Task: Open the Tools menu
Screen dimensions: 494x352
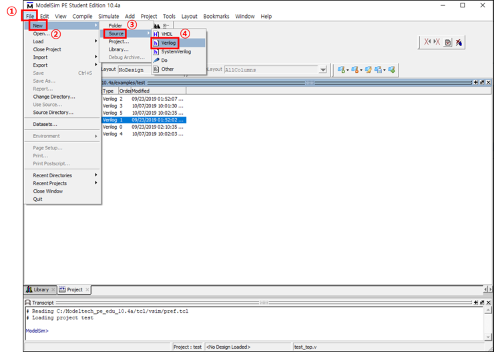Action: [169, 17]
